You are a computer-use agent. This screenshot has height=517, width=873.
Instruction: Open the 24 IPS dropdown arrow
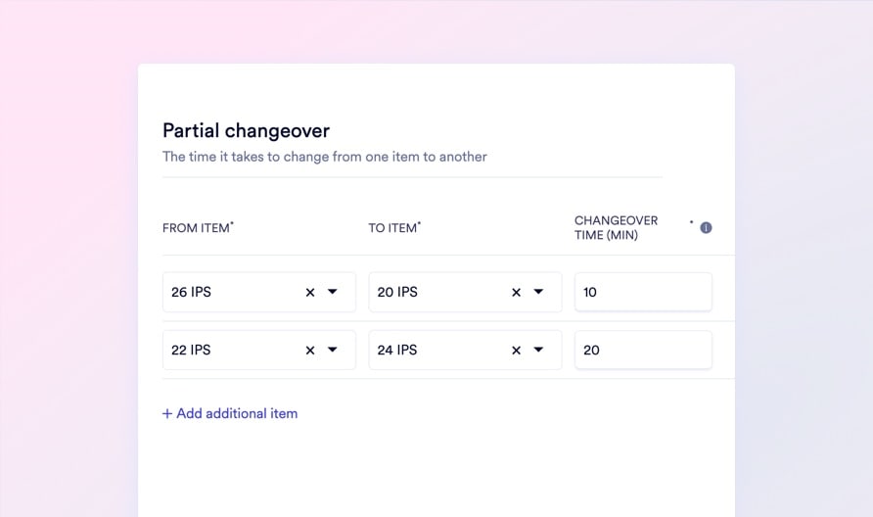coord(538,350)
